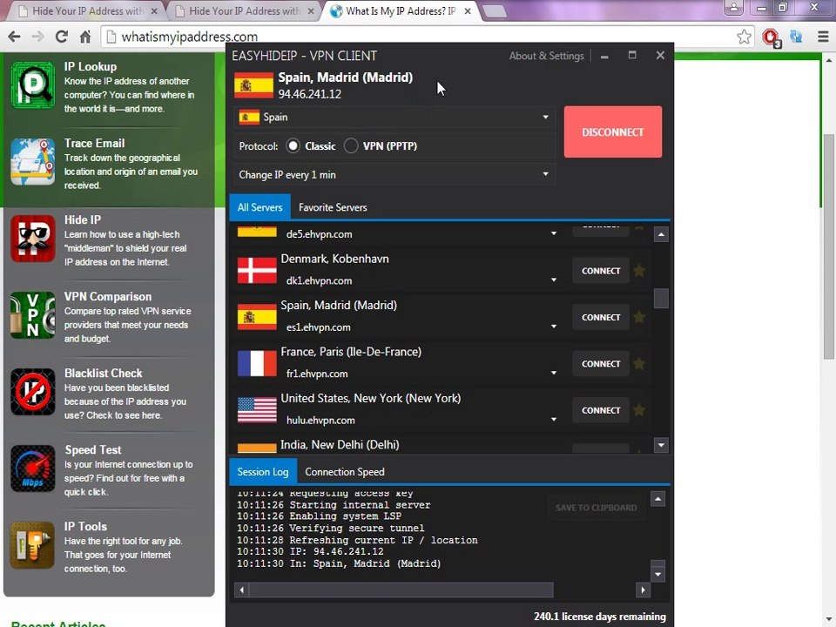Viewport: 836px width, 627px height.
Task: Switch to the first Hide Your IP Address browser tab
Action: click(88, 10)
